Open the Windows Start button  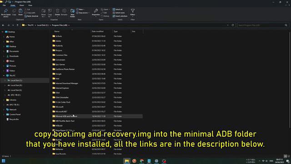click(x=4, y=161)
